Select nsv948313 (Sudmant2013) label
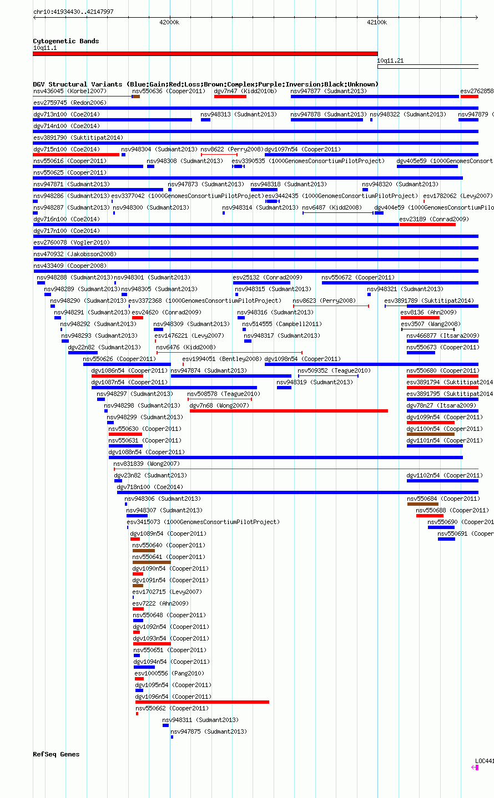 point(239,114)
